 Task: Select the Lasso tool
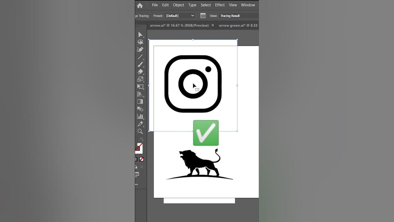point(140,42)
